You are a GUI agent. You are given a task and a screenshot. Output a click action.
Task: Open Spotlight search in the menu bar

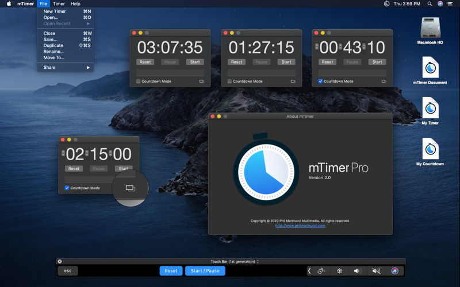point(430,4)
